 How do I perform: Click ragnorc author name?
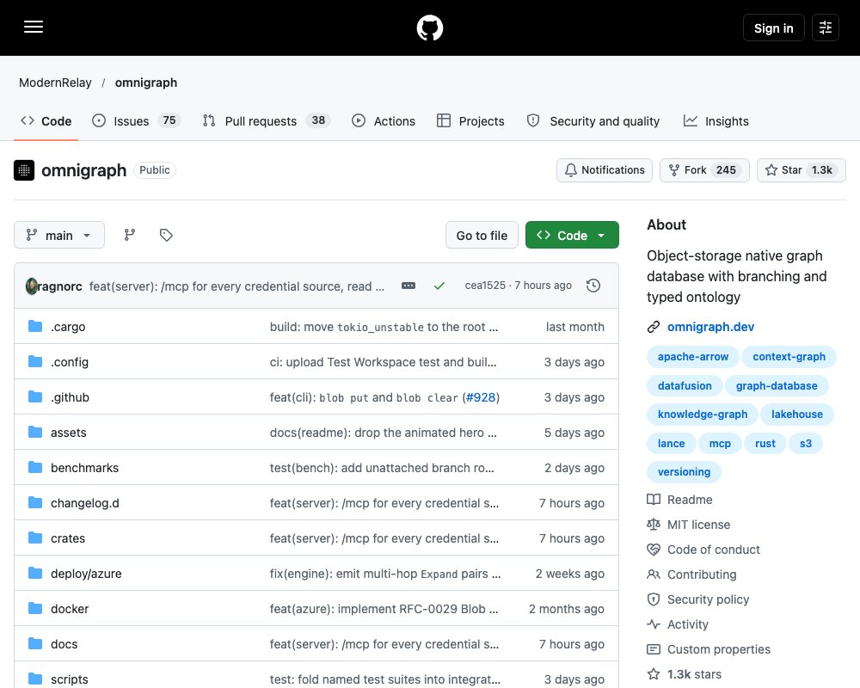(60, 286)
